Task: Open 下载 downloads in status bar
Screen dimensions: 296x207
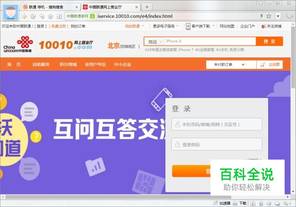Action: 240,203
